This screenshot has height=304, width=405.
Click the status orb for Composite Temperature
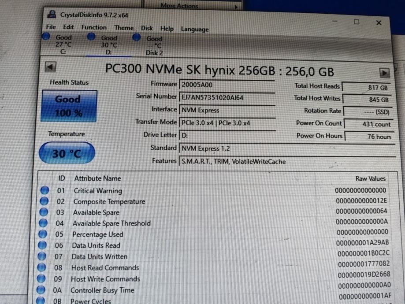pyautogui.click(x=44, y=201)
